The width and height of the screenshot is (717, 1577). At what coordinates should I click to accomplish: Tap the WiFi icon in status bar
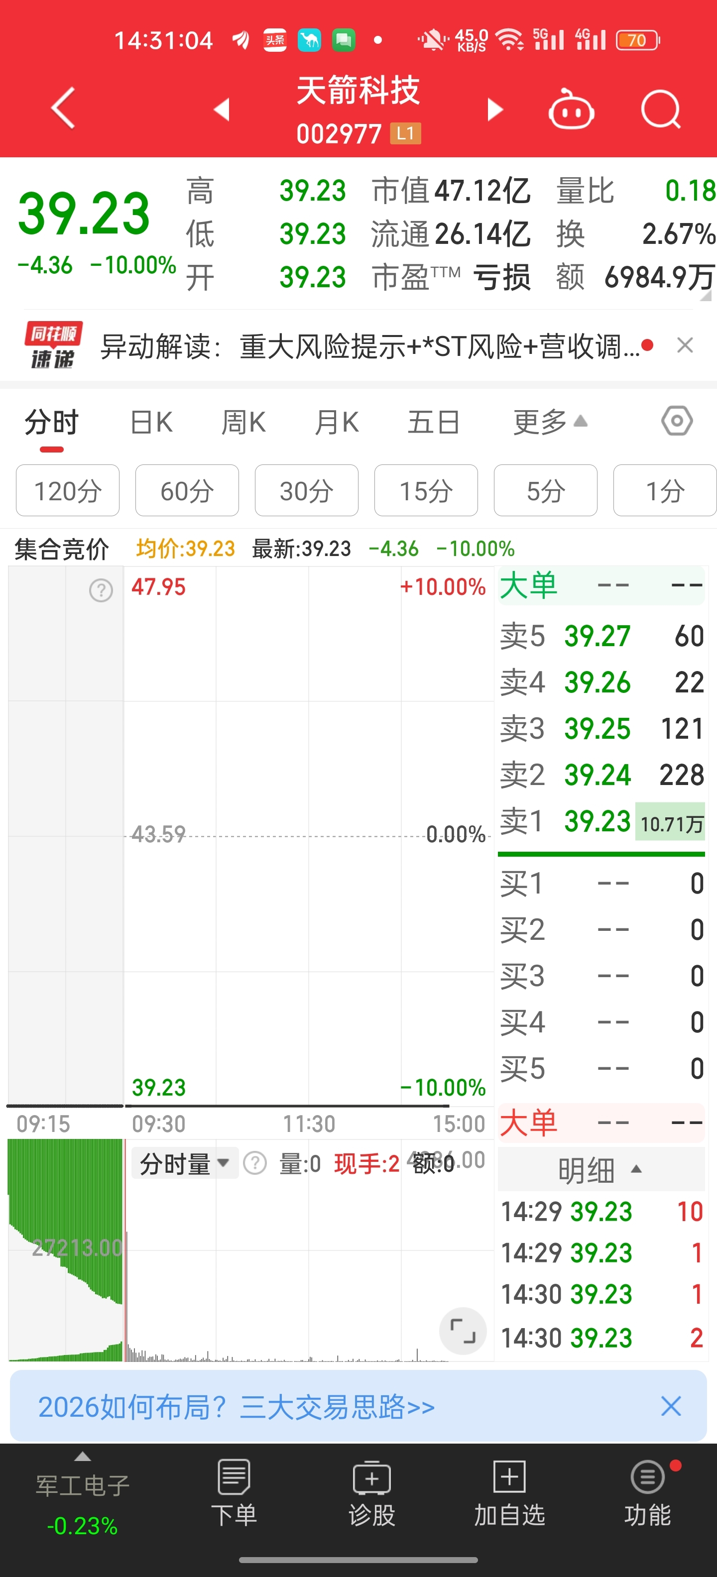click(x=509, y=40)
